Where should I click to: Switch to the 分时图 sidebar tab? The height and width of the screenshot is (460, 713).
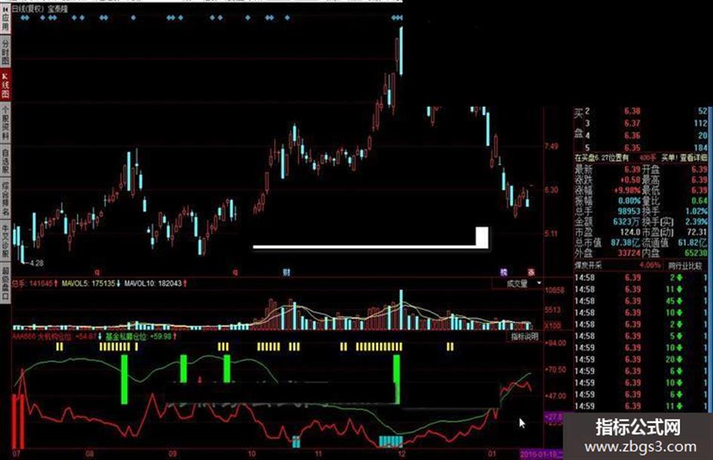click(5, 51)
